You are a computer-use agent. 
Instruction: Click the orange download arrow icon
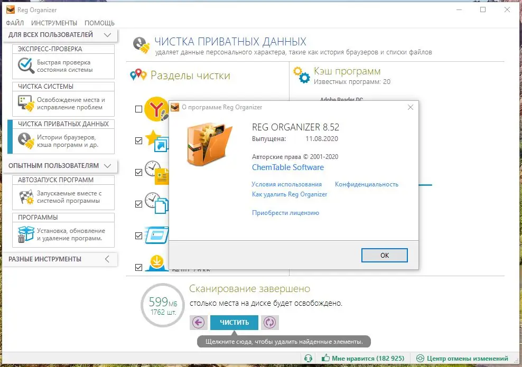pos(156,263)
